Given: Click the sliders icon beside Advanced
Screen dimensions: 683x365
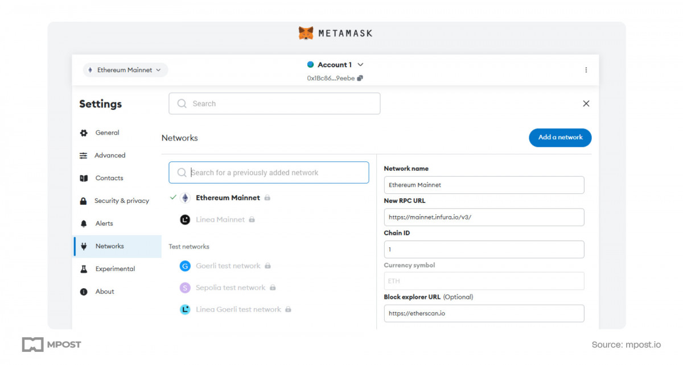Looking at the screenshot, I should pyautogui.click(x=84, y=155).
